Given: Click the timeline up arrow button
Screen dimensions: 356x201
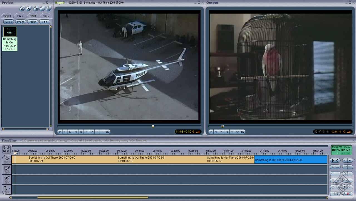Looking at the screenshot, I should coord(345,160).
